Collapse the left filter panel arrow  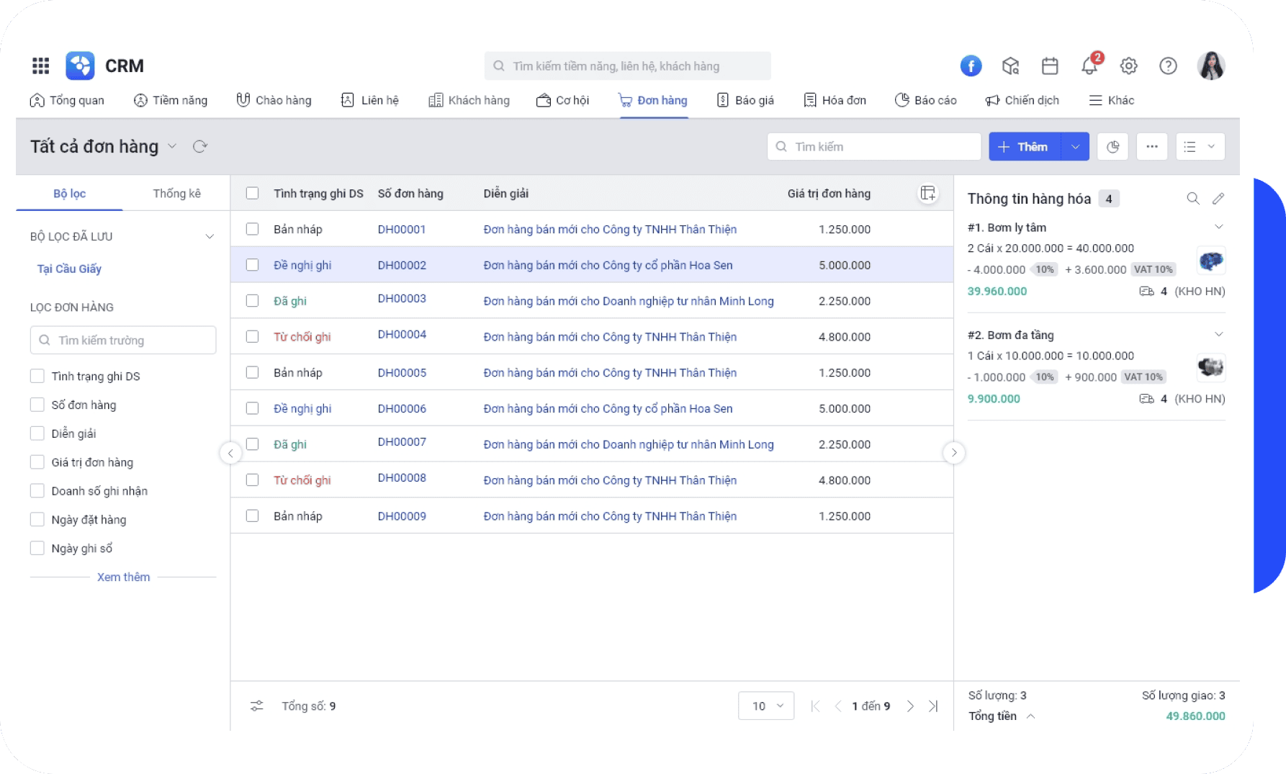pos(230,453)
